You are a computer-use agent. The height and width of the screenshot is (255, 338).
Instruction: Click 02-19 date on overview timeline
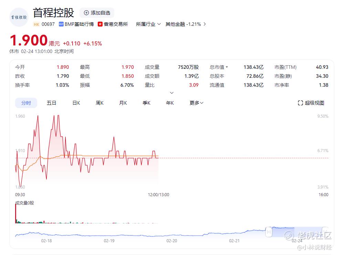pyautogui.click(x=109, y=241)
